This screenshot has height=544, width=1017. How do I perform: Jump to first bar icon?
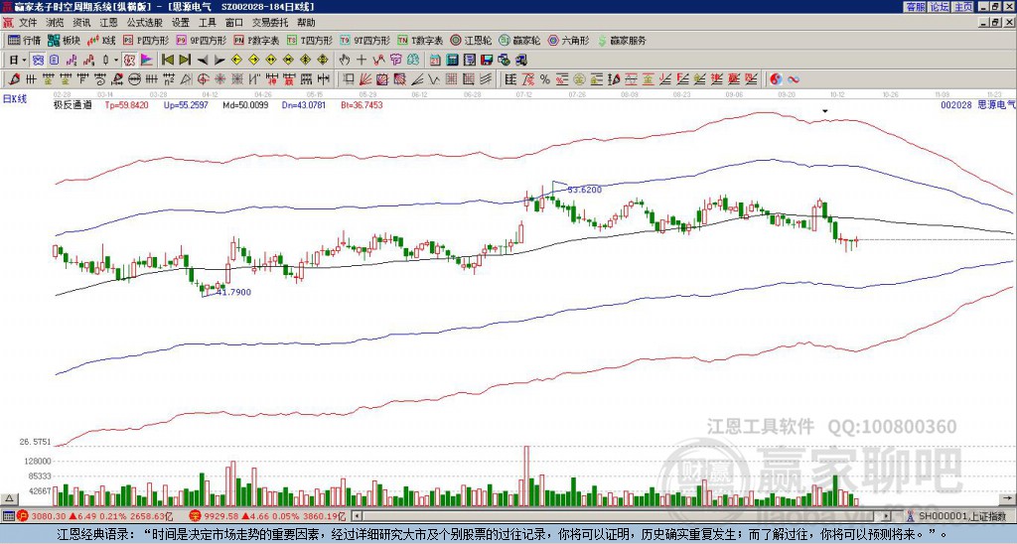coord(168,61)
